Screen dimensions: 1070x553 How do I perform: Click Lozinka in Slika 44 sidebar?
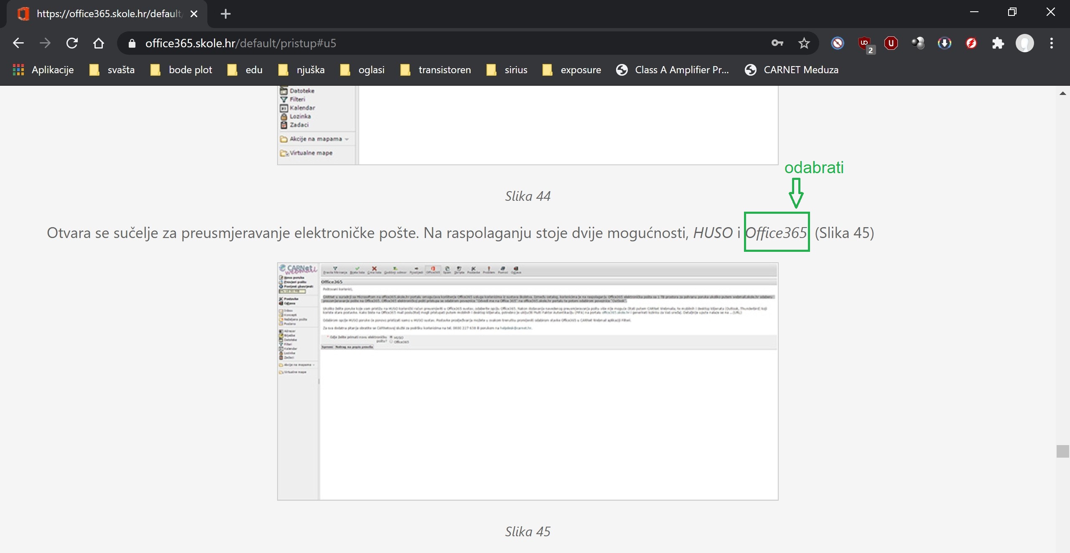pos(296,116)
